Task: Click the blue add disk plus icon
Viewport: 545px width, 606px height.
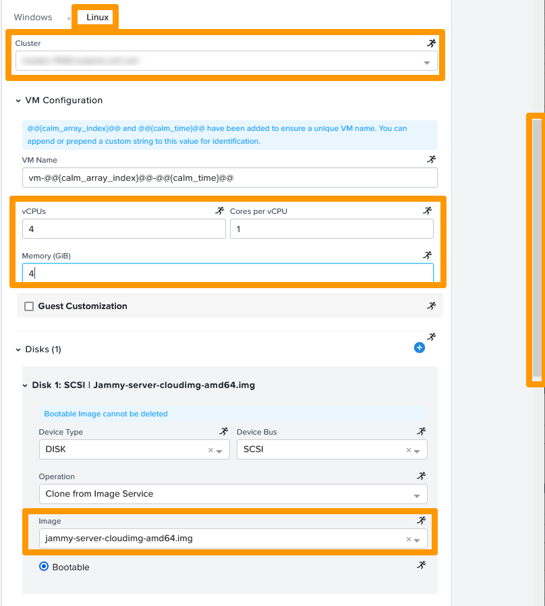Action: [419, 348]
